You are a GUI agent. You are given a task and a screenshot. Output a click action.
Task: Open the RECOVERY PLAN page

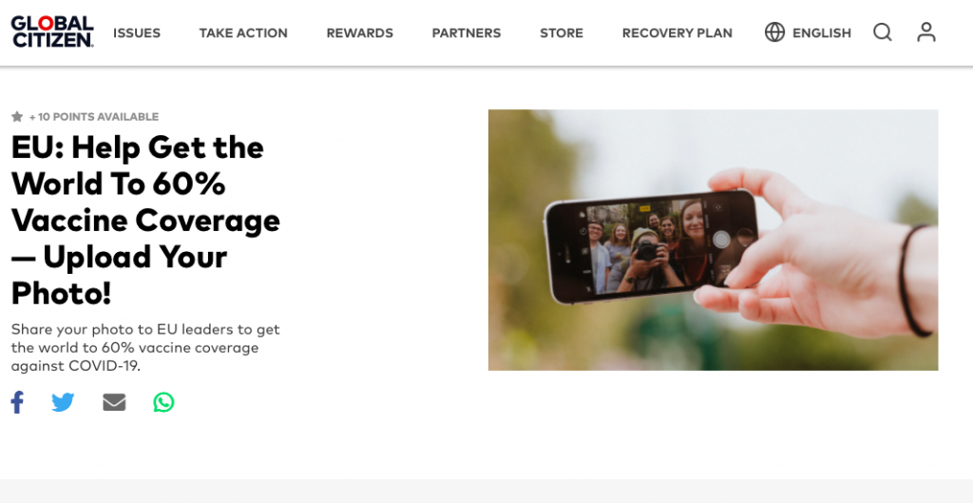click(x=677, y=33)
